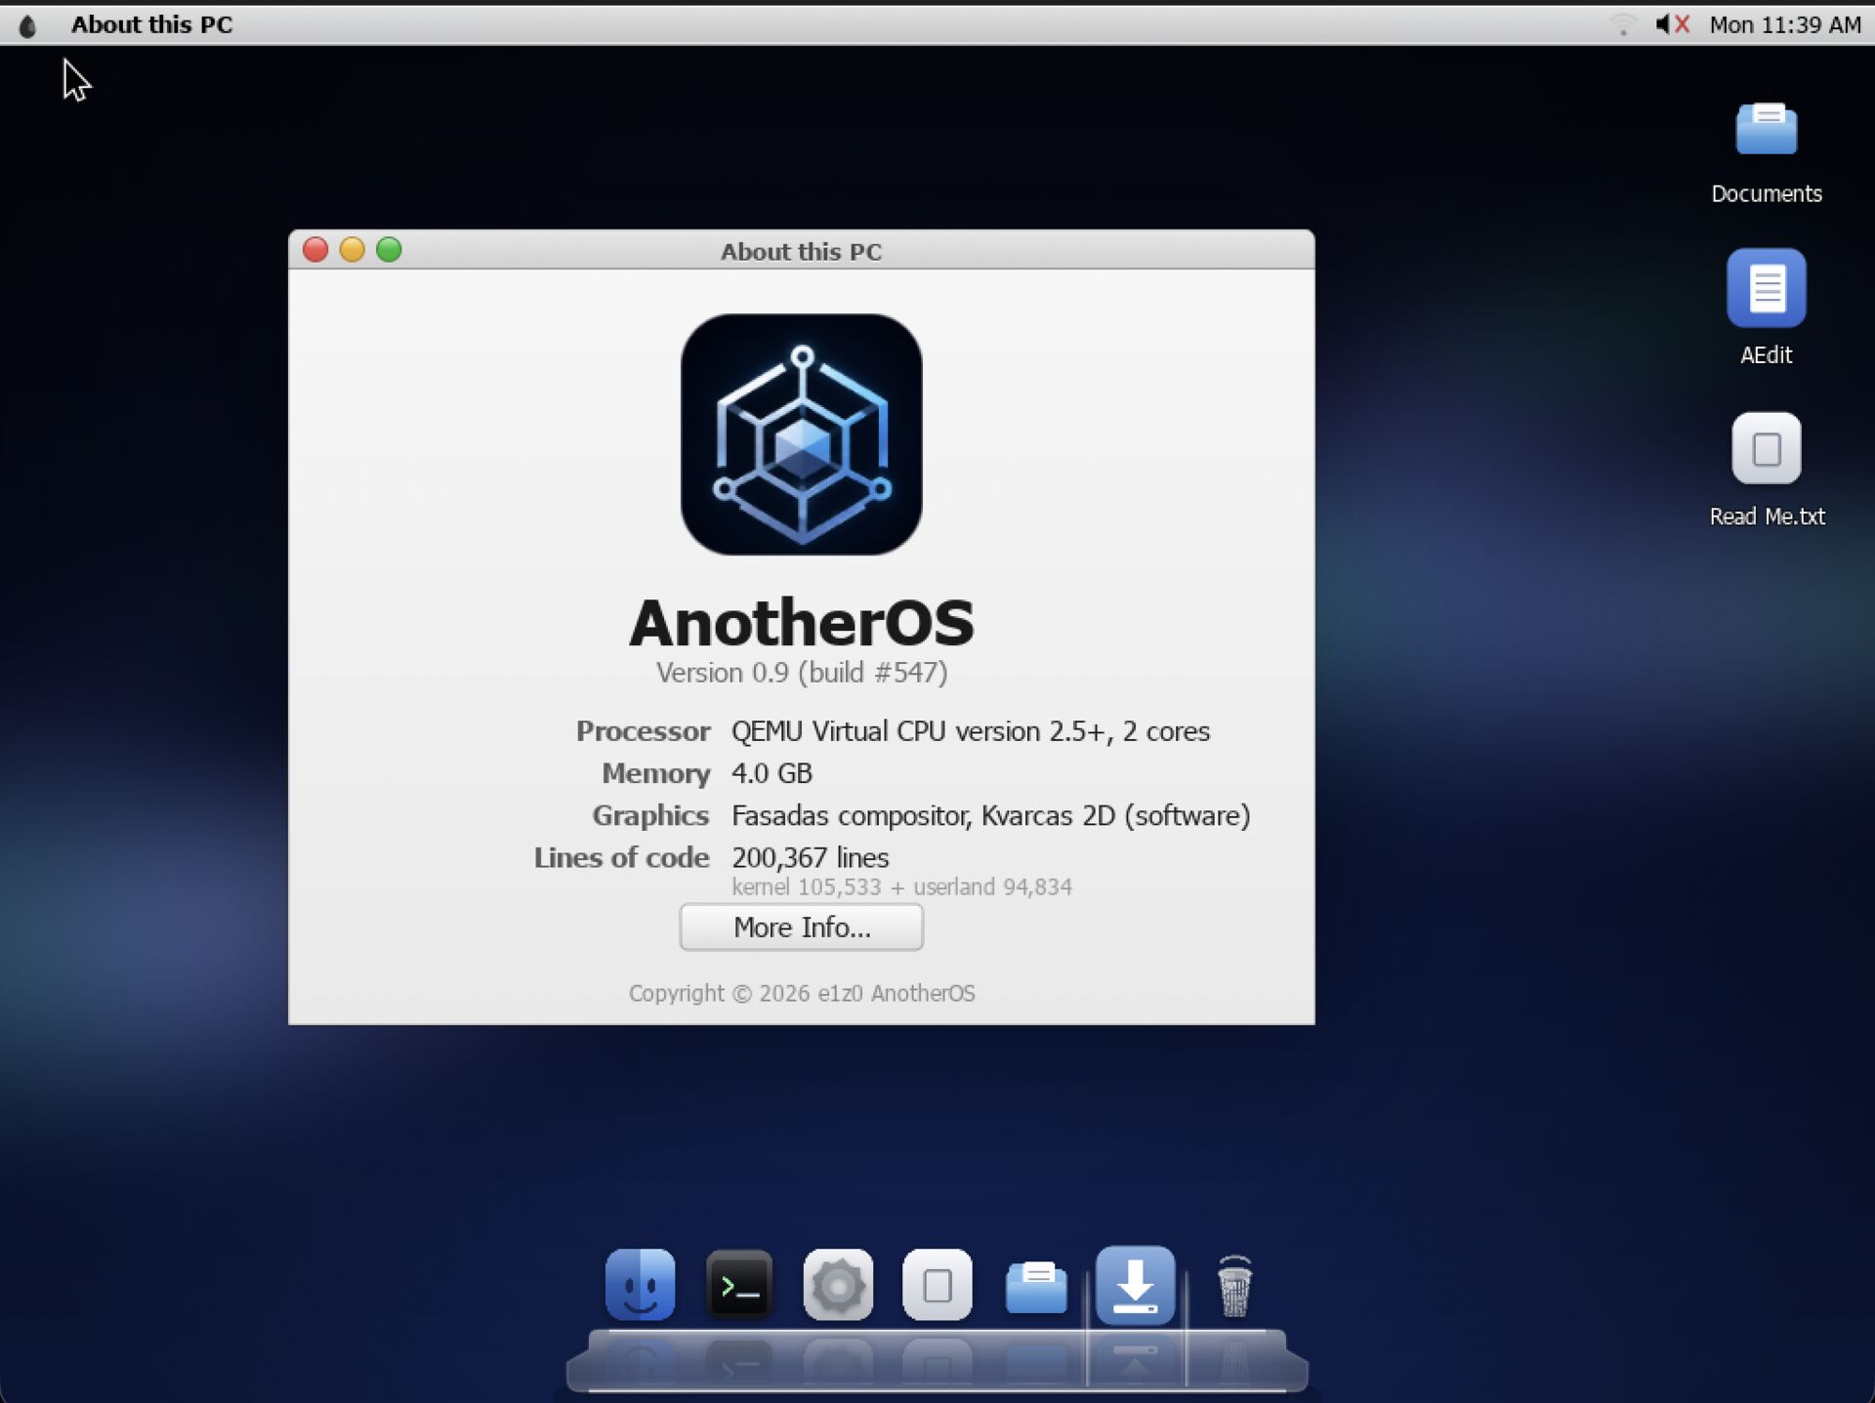Click the Mon 11:39 AM clock

click(x=1784, y=24)
